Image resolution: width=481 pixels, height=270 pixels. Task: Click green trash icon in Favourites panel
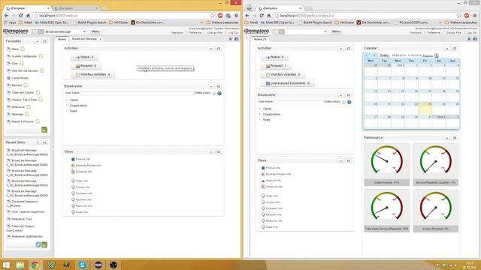coord(44,130)
